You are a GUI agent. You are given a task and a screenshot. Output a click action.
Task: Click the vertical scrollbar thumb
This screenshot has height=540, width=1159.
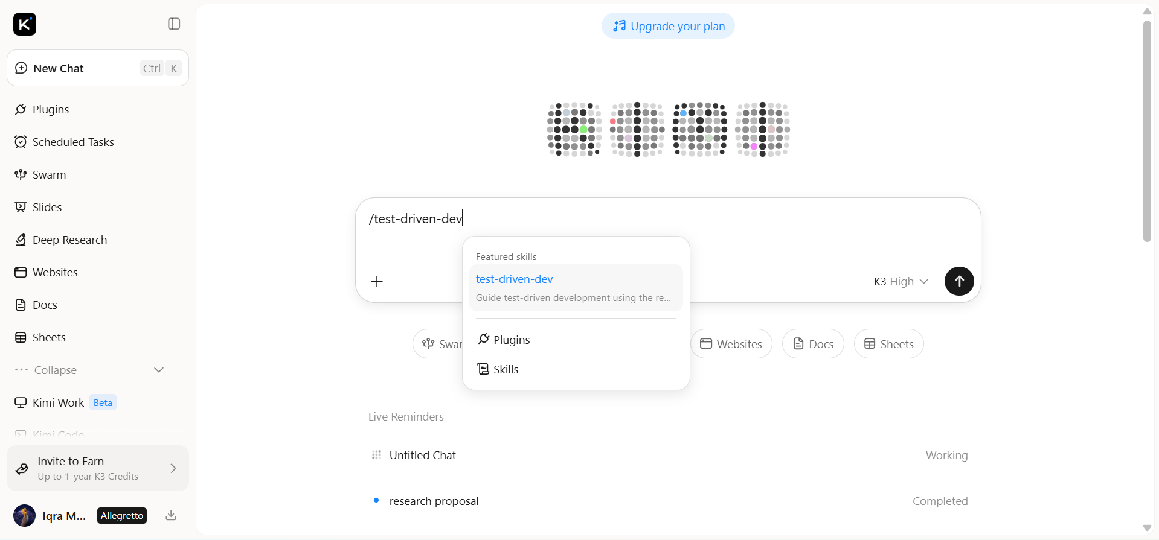click(x=1147, y=131)
